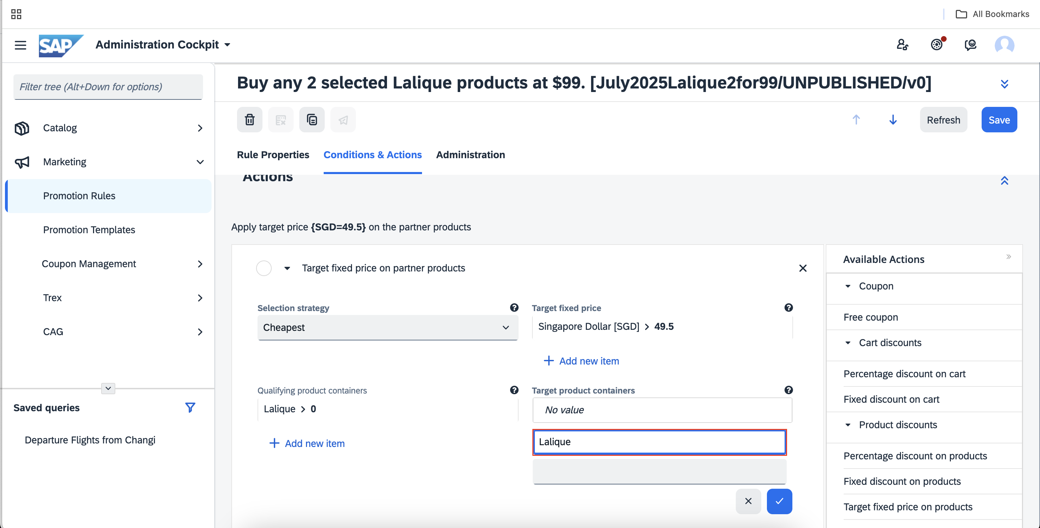
Task: Click the empty grey field below Lalique
Action: (659, 471)
